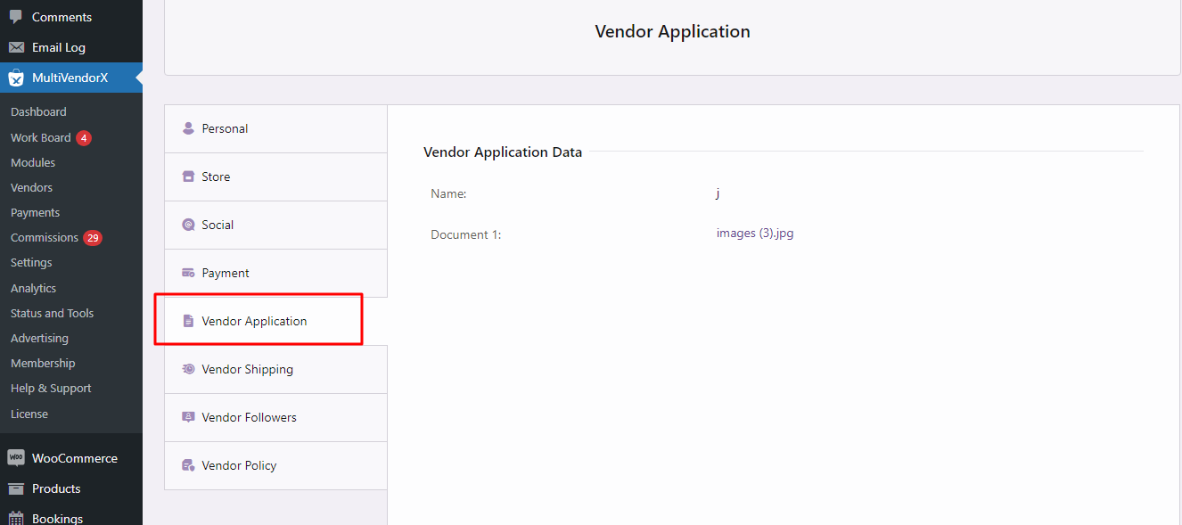Click the Commissions 29 count badge
Image resolution: width=1182 pixels, height=525 pixels.
[93, 238]
